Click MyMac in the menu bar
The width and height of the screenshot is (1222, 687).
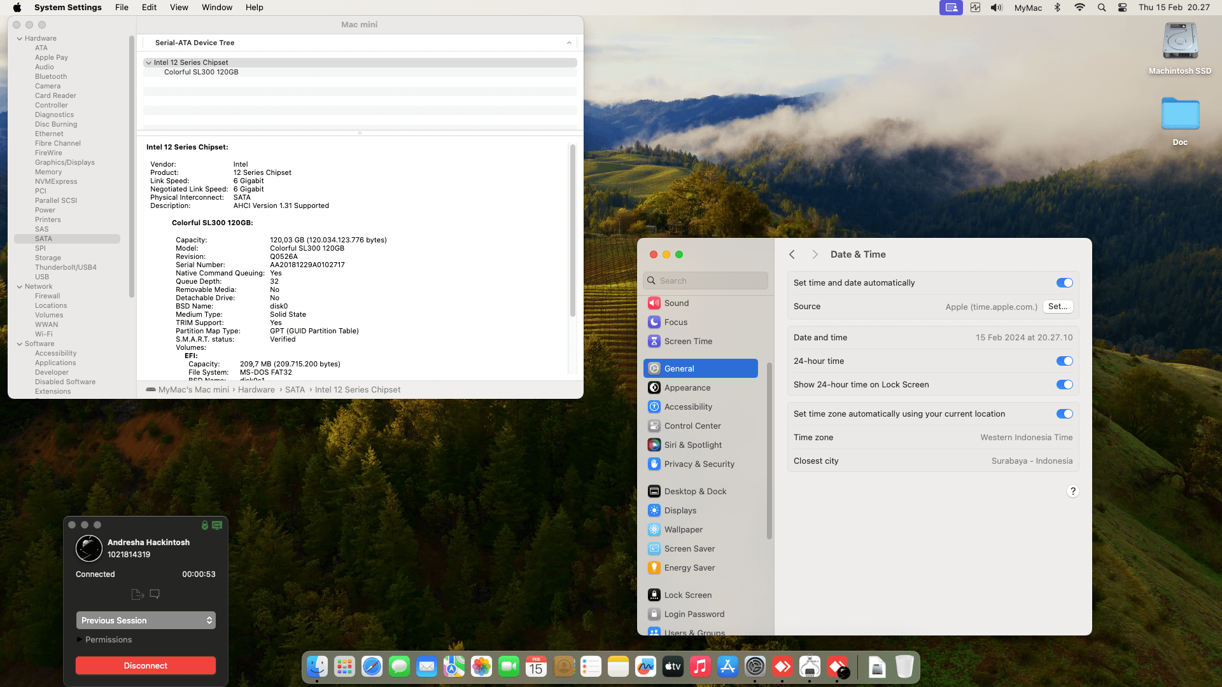[1028, 8]
